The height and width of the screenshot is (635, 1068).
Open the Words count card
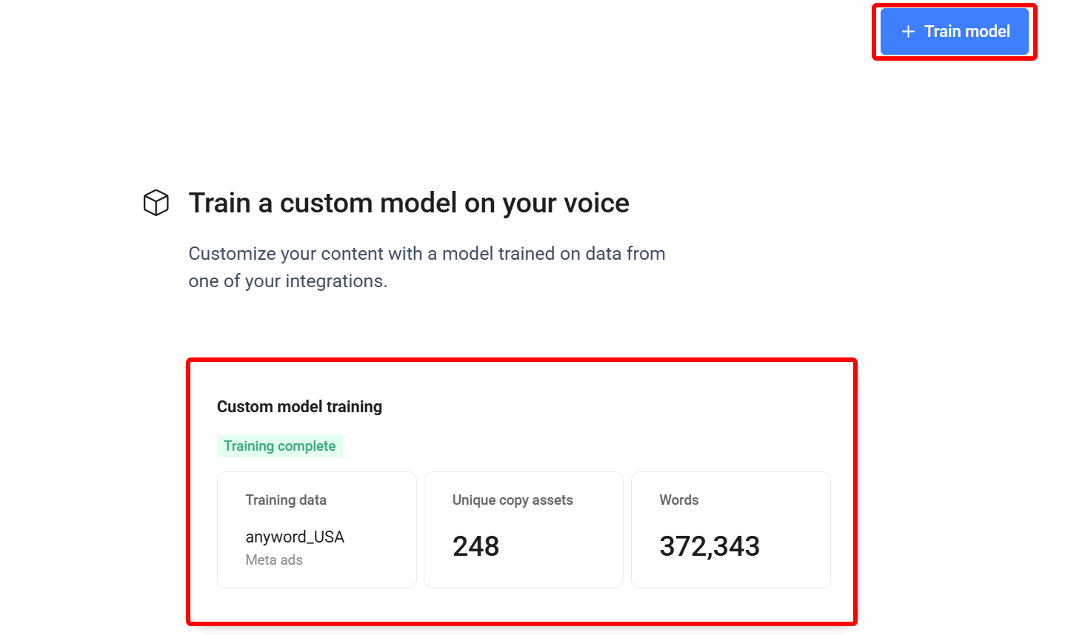[x=731, y=530]
